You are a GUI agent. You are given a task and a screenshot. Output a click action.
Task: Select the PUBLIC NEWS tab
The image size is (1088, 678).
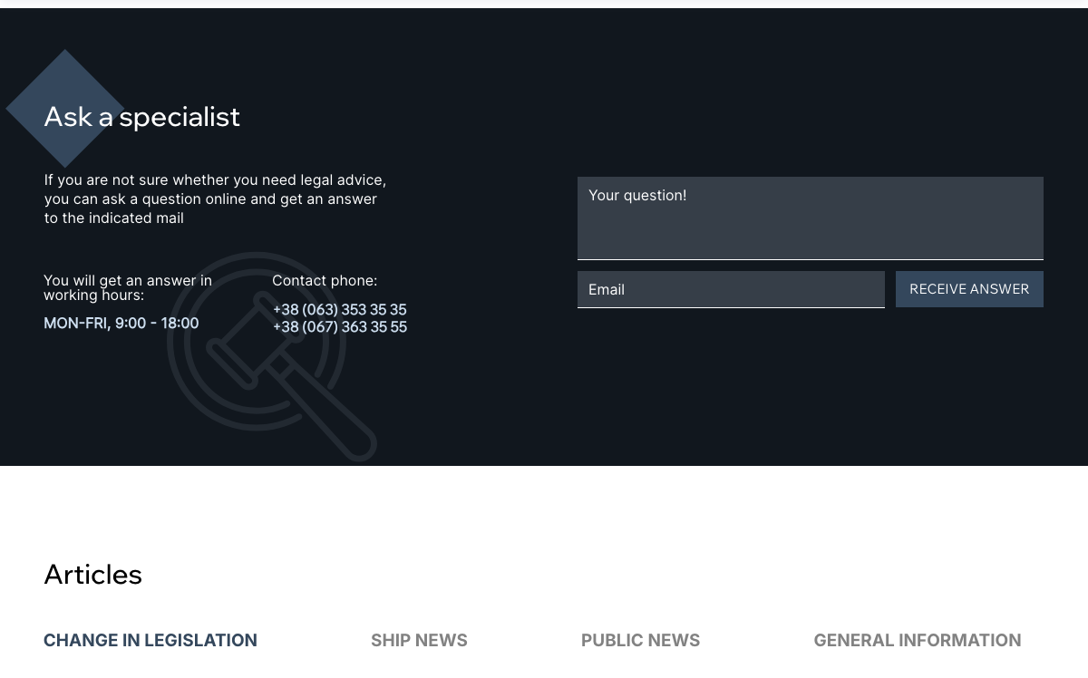pos(640,640)
